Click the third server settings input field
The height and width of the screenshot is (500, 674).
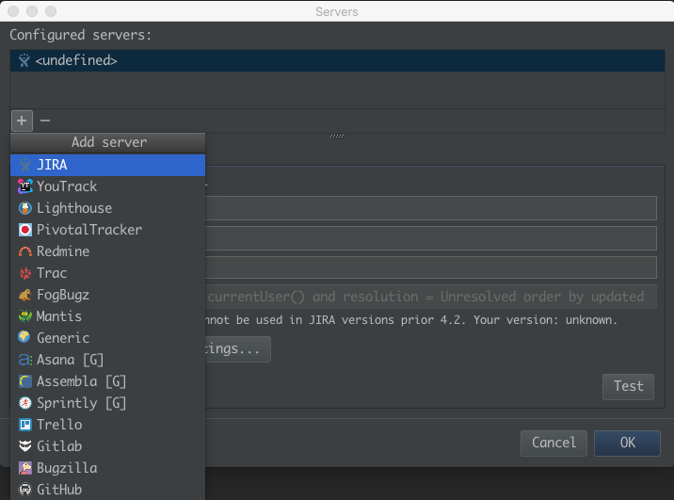click(x=431, y=267)
